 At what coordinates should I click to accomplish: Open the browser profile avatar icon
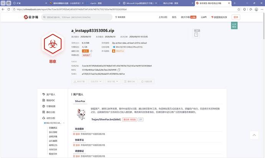257,9
